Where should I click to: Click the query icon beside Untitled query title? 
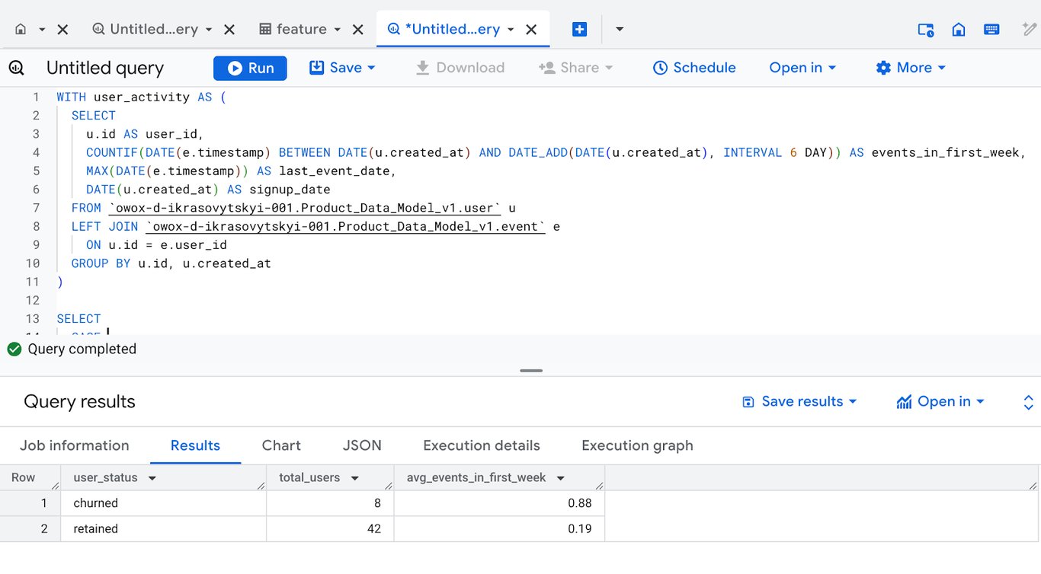pos(16,68)
